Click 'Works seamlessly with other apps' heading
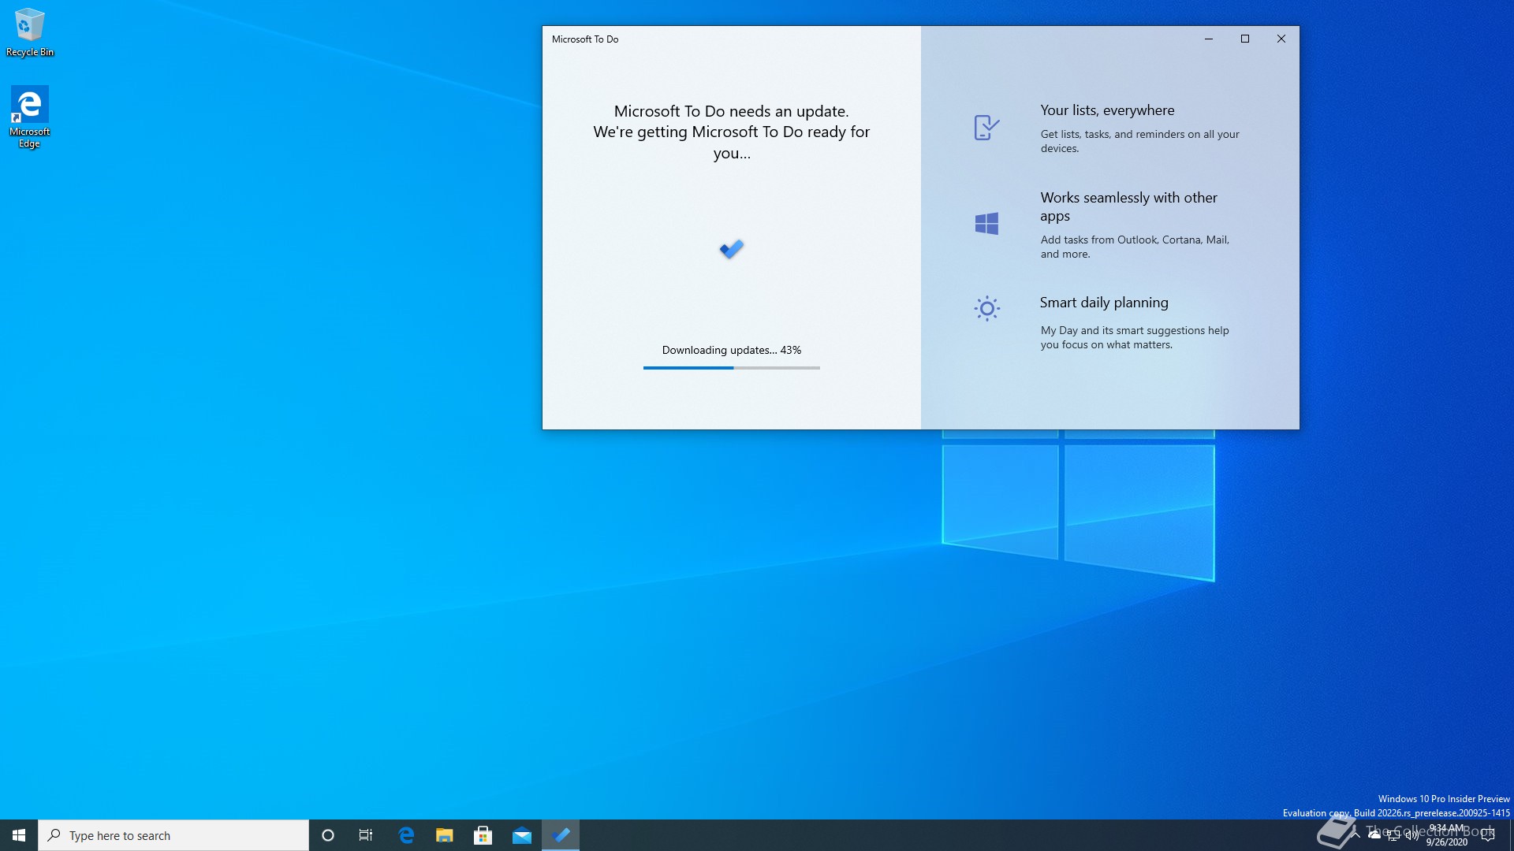This screenshot has width=1514, height=851. pyautogui.click(x=1128, y=206)
